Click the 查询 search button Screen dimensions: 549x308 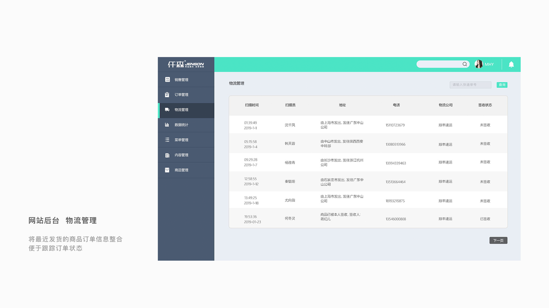pos(502,85)
